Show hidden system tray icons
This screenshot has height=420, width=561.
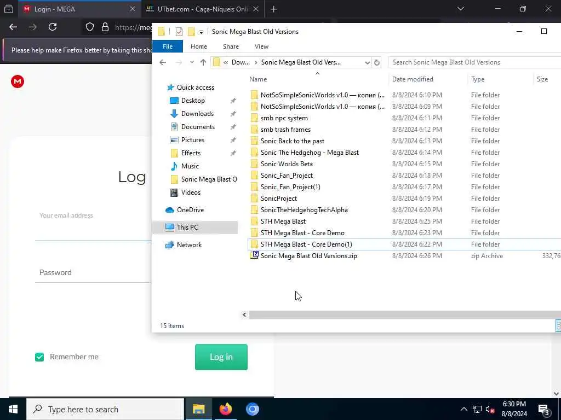pos(463,409)
